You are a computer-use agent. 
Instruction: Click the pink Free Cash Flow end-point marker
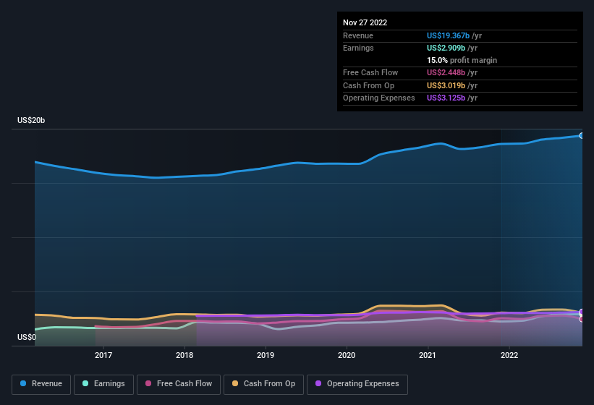pyautogui.click(x=582, y=319)
